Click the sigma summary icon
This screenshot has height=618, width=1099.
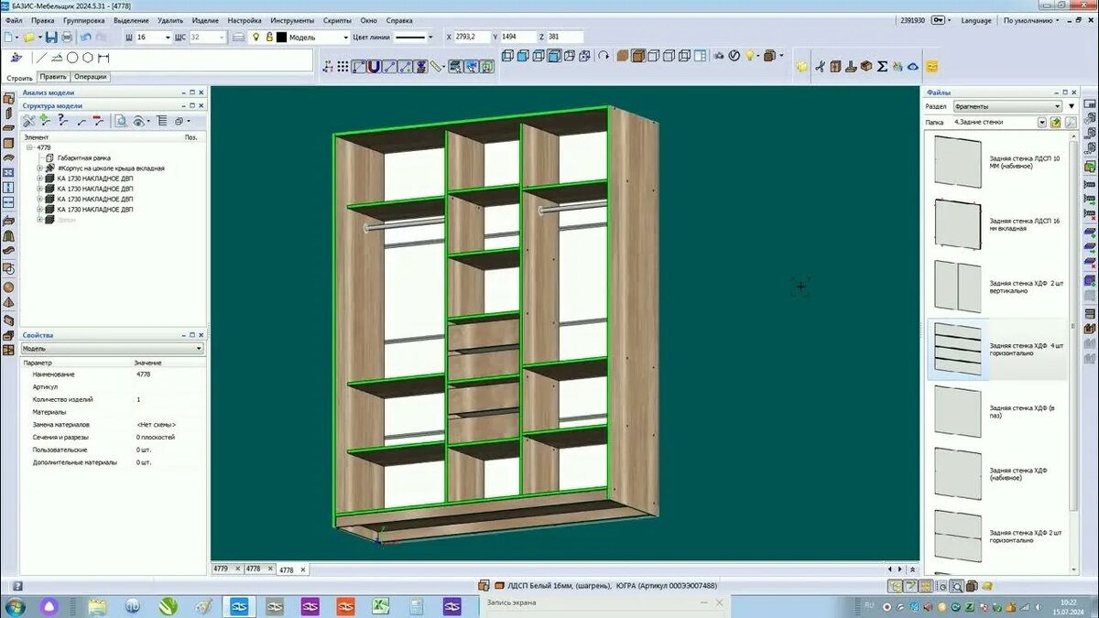(x=882, y=66)
